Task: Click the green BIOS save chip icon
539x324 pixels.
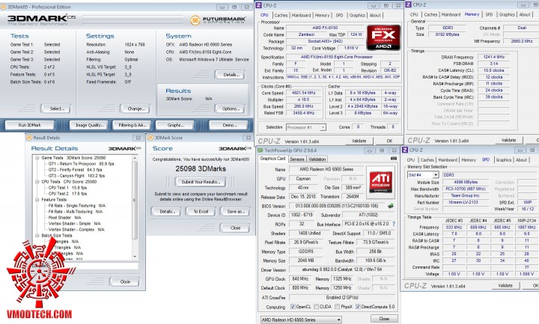Action: click(x=391, y=206)
